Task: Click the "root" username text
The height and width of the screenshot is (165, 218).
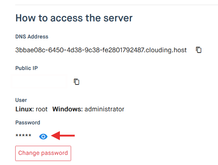Action: (42, 109)
